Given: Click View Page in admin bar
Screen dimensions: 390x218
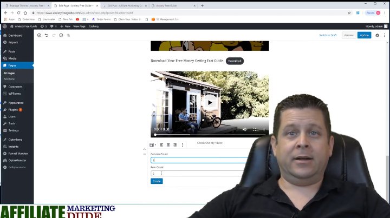Looking at the screenshot, I should point(79,27).
